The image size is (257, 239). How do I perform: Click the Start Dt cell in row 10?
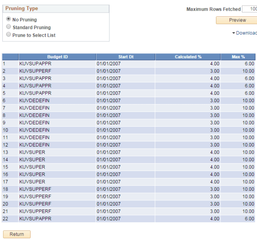click(108, 130)
